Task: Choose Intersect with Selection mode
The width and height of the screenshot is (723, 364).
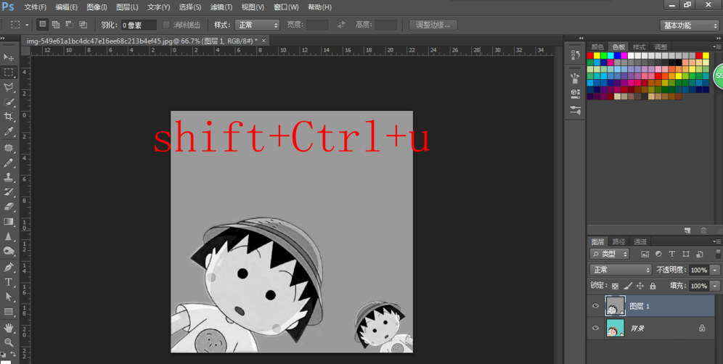Action: (83, 25)
